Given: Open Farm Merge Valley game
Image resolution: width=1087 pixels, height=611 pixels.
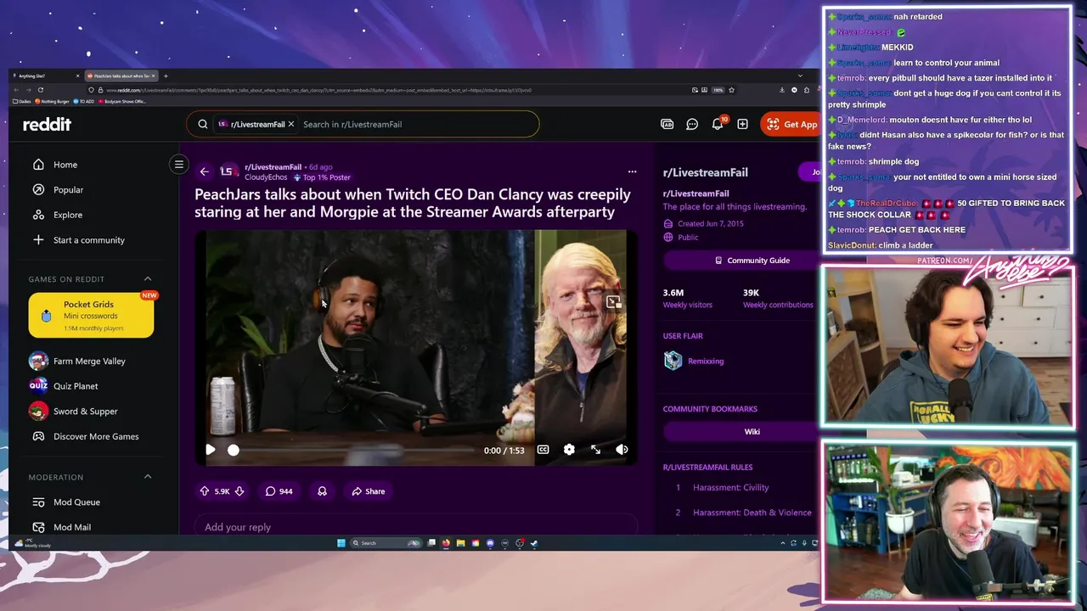Looking at the screenshot, I should (89, 361).
